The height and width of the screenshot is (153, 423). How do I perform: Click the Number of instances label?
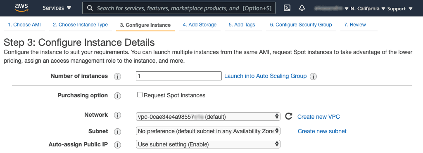pyautogui.click(x=79, y=76)
